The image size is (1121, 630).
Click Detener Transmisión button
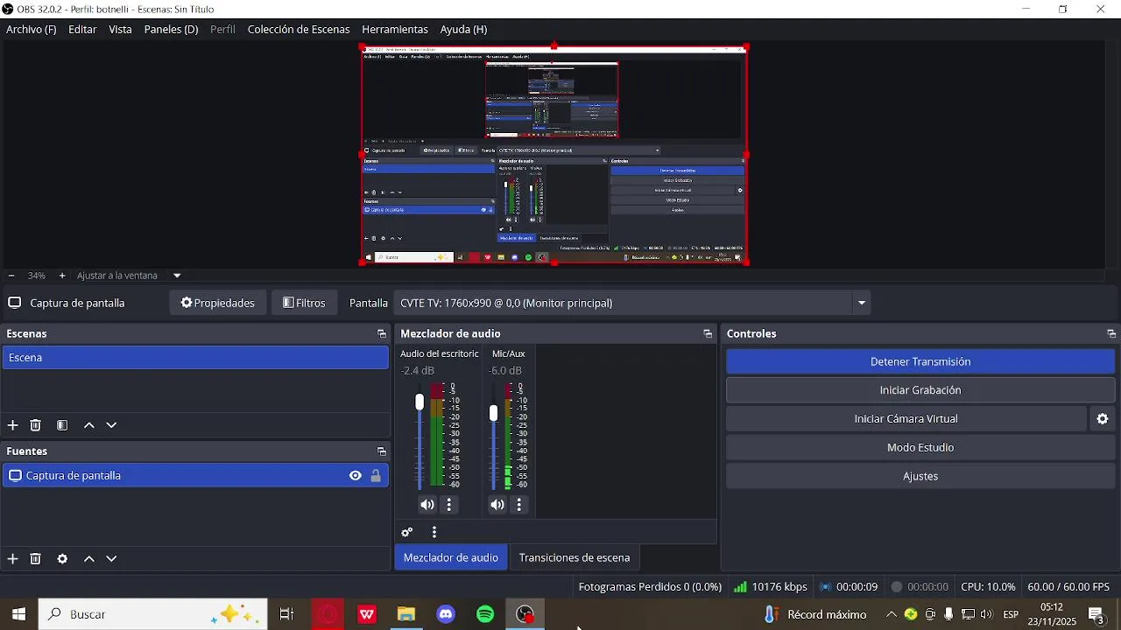pos(920,361)
